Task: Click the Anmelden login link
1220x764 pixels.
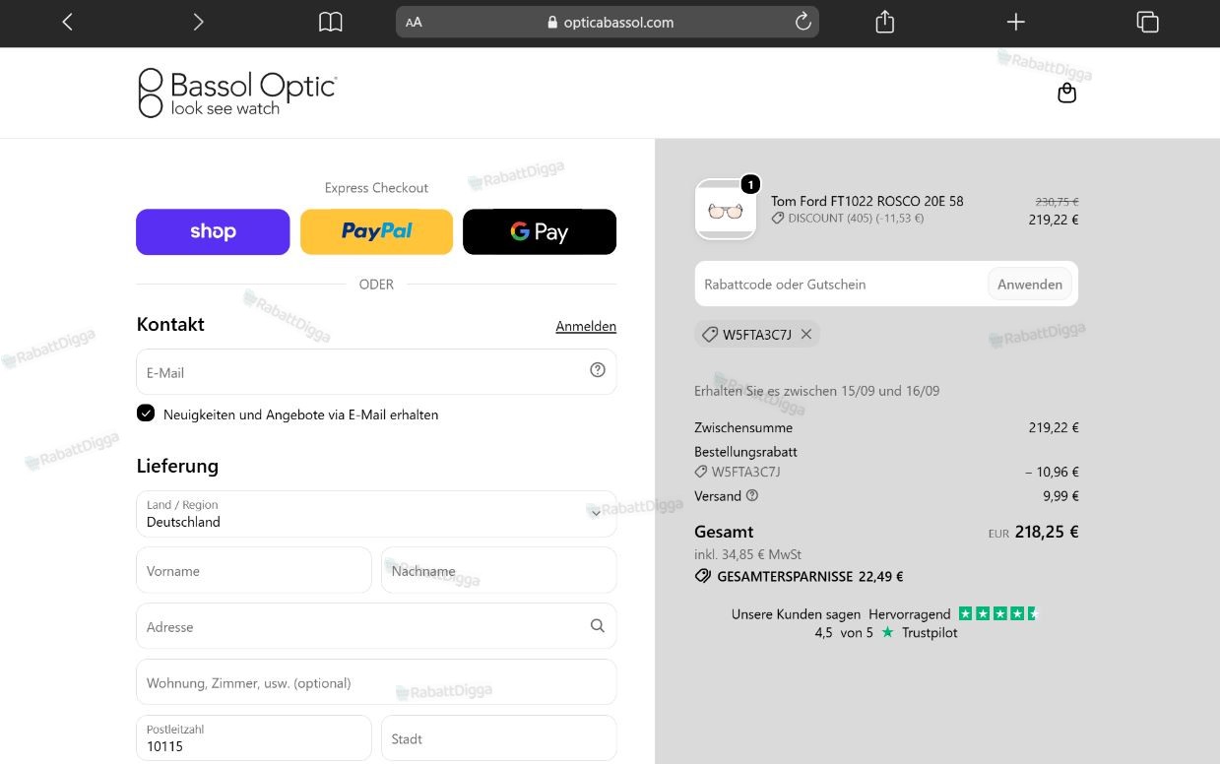Action: [586, 326]
